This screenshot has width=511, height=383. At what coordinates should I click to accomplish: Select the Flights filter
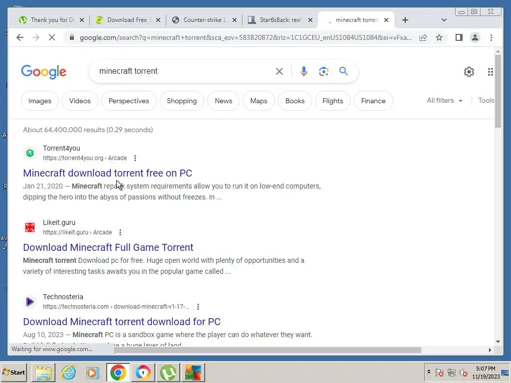333,101
